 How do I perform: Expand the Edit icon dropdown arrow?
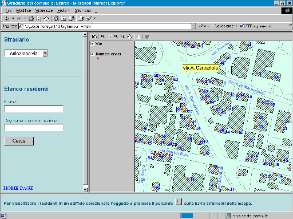pyautogui.click(x=94, y=18)
